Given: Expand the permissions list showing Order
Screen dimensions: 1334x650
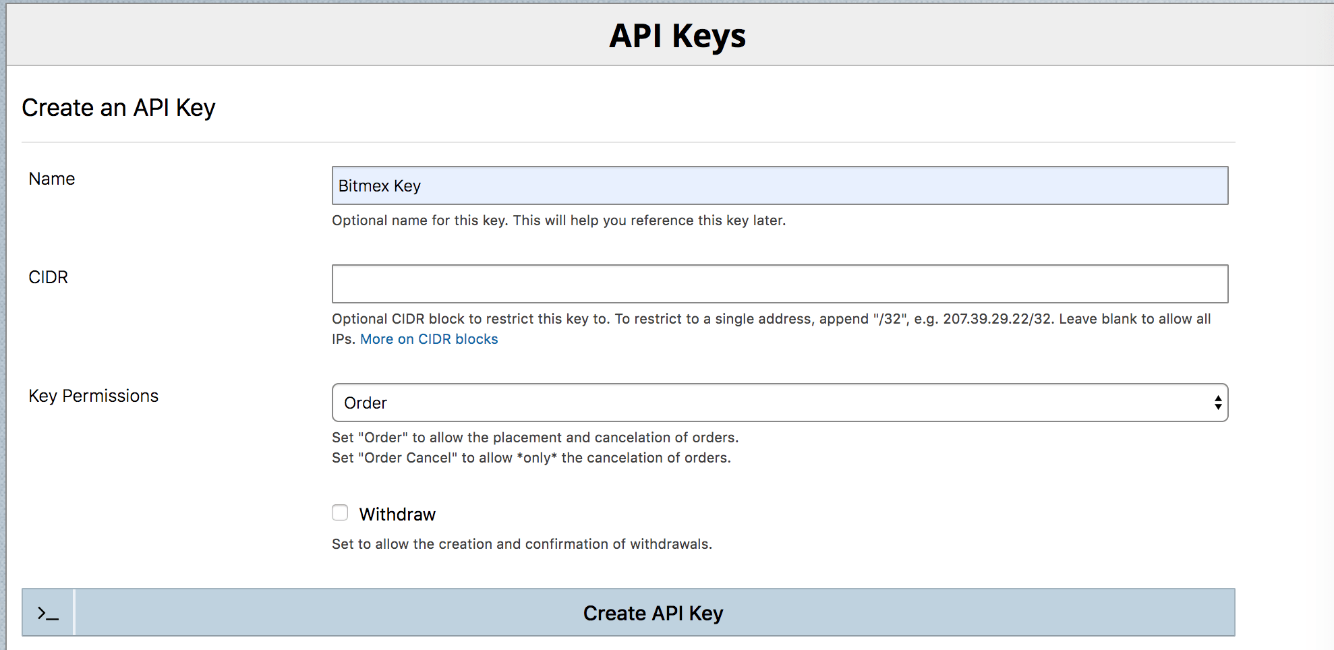Looking at the screenshot, I should (779, 403).
